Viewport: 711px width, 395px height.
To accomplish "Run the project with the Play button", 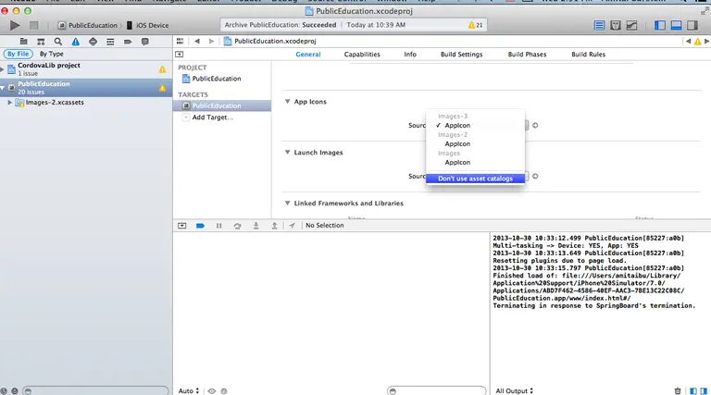I will tap(15, 25).
